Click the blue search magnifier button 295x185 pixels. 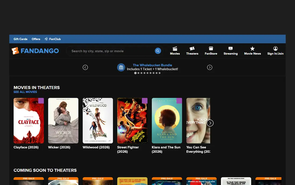[158, 51]
